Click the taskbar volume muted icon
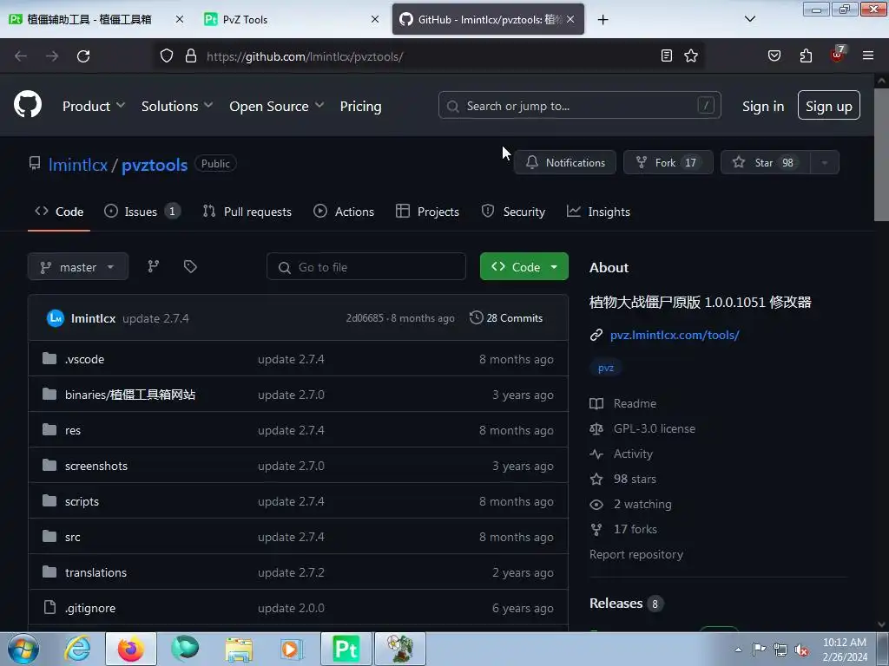 [x=801, y=650]
